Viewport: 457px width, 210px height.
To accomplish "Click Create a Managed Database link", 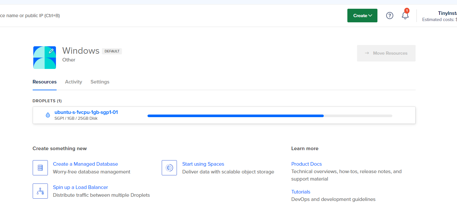I will point(85,164).
